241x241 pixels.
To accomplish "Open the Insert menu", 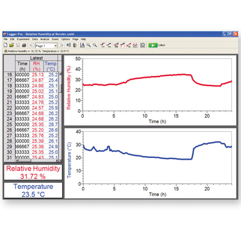I will [x=55, y=39].
